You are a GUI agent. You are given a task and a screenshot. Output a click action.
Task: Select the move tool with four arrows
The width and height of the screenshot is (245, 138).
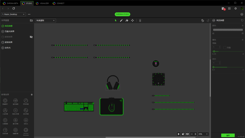[133, 20]
